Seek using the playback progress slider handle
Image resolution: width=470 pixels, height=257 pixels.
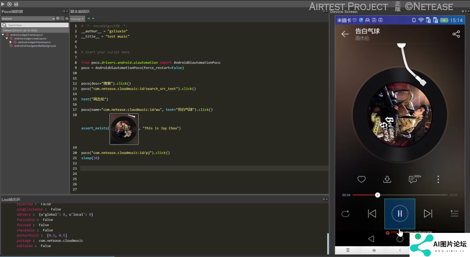click(378, 195)
